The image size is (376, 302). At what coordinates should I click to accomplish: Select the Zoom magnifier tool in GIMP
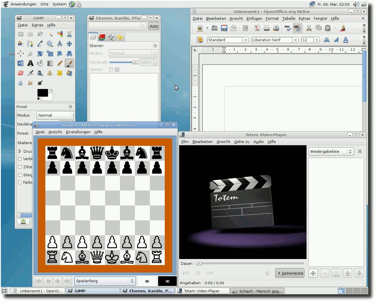click(x=50, y=44)
